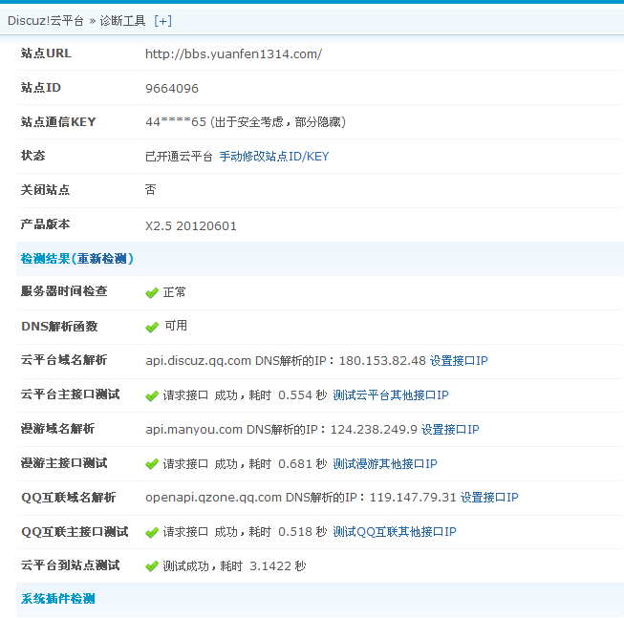Screen dimensions: 624x618
Task: Click green checkmark in 云平台到站点测试 row
Action: [x=151, y=566]
